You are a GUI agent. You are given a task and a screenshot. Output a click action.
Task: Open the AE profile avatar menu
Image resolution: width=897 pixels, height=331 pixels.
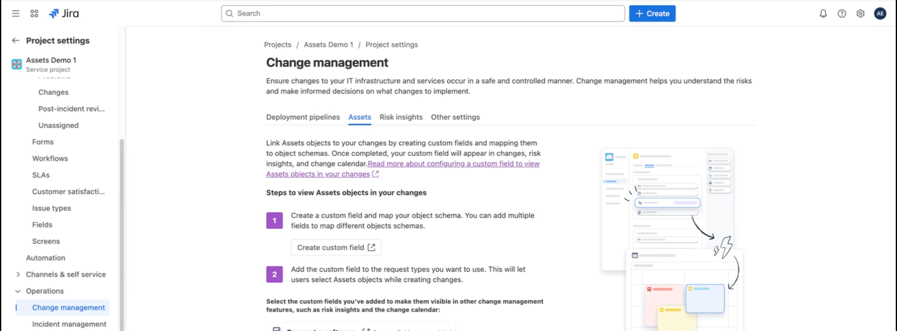(x=880, y=13)
